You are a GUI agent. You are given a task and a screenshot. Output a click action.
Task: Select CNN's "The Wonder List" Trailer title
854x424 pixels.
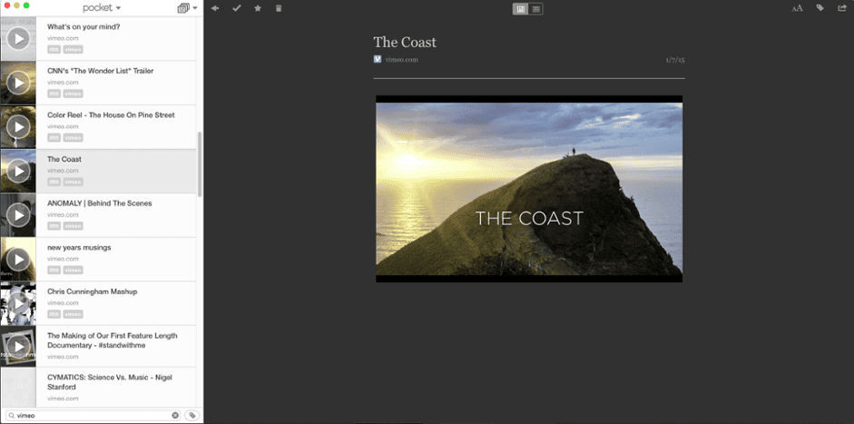point(100,71)
